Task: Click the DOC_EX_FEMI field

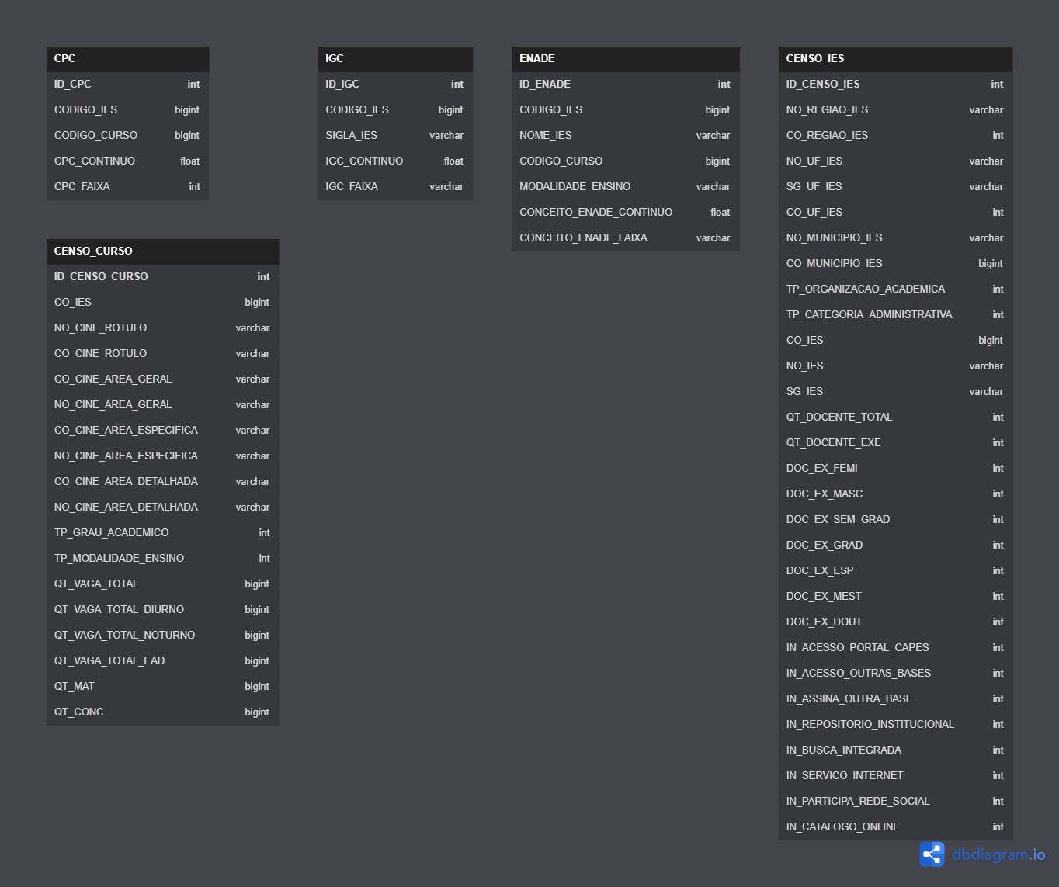Action: pyautogui.click(x=896, y=469)
